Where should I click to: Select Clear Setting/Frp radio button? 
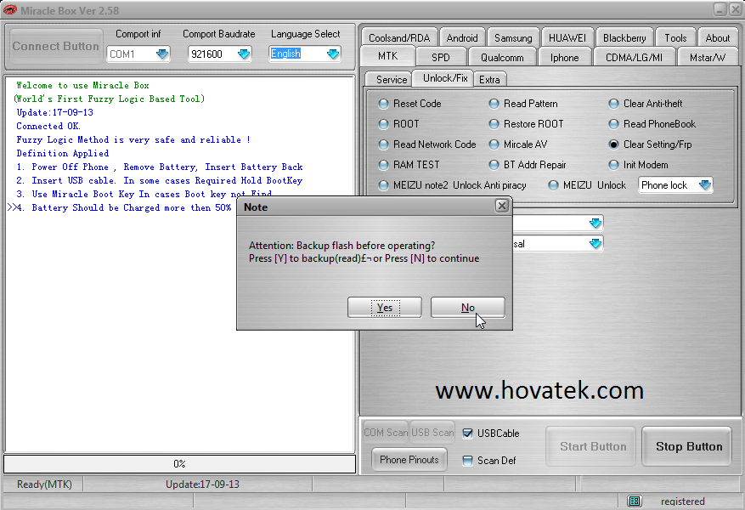coord(650,144)
